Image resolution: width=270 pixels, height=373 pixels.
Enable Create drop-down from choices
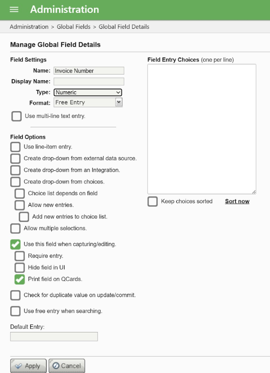pos(15,182)
